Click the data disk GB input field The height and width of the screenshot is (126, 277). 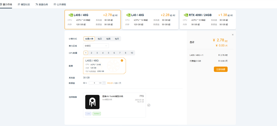95,83
